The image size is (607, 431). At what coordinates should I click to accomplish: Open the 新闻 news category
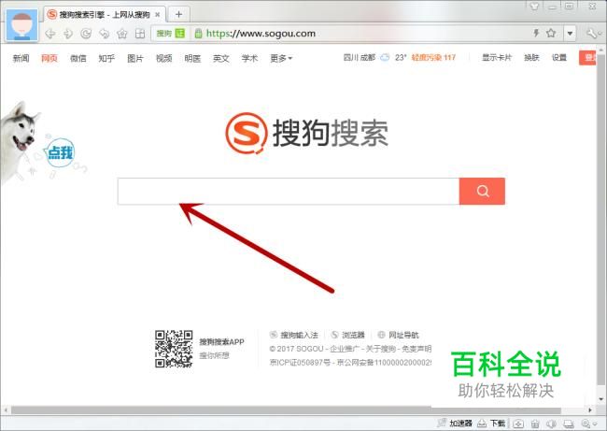[x=21, y=58]
